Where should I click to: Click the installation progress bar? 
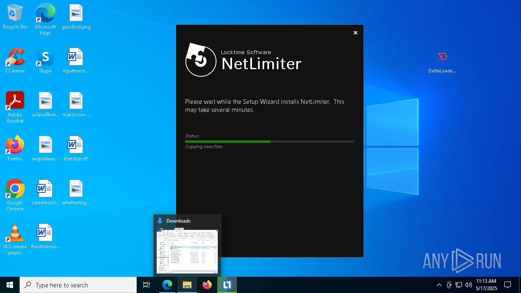[x=269, y=142]
